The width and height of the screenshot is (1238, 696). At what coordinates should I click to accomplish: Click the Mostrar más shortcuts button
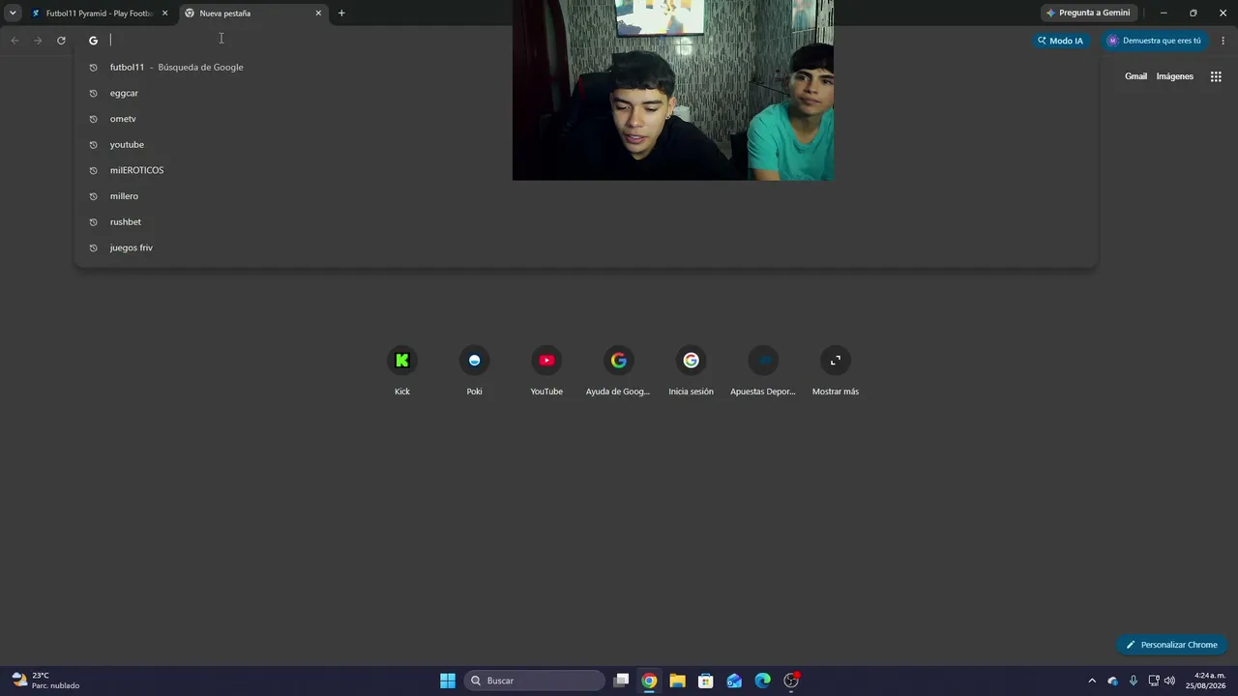[836, 371]
